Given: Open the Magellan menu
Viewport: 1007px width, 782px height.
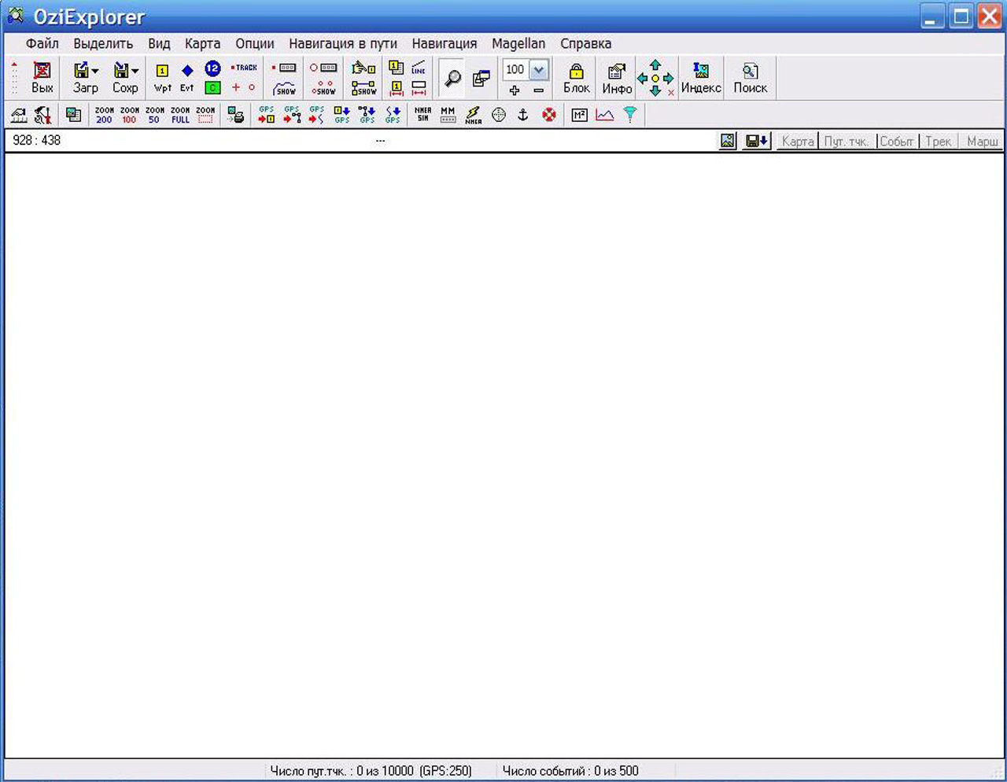Looking at the screenshot, I should [518, 43].
